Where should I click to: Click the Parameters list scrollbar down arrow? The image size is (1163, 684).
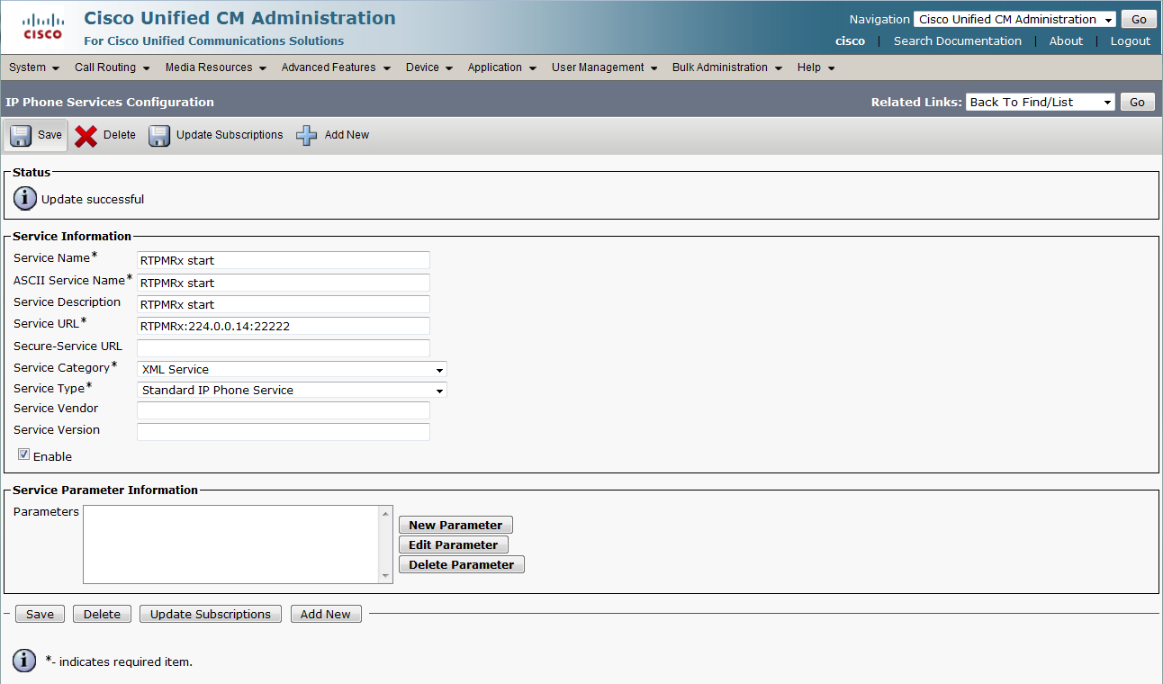pyautogui.click(x=386, y=576)
